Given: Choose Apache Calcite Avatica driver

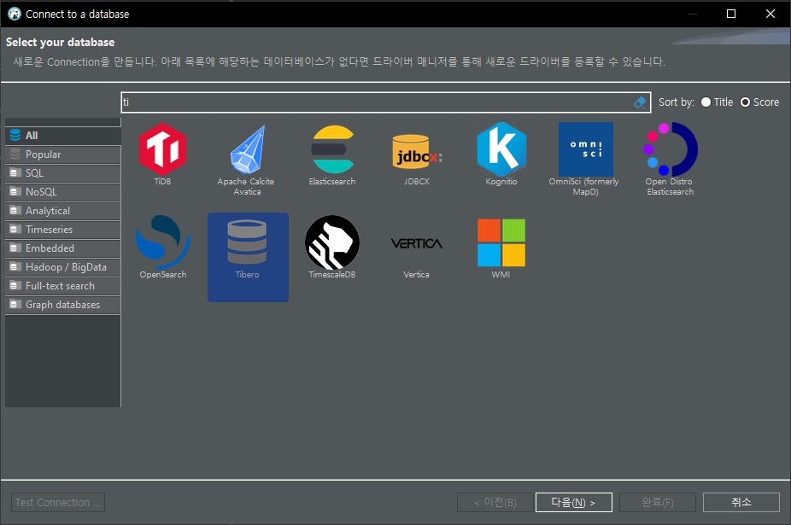Looking at the screenshot, I should tap(247, 149).
